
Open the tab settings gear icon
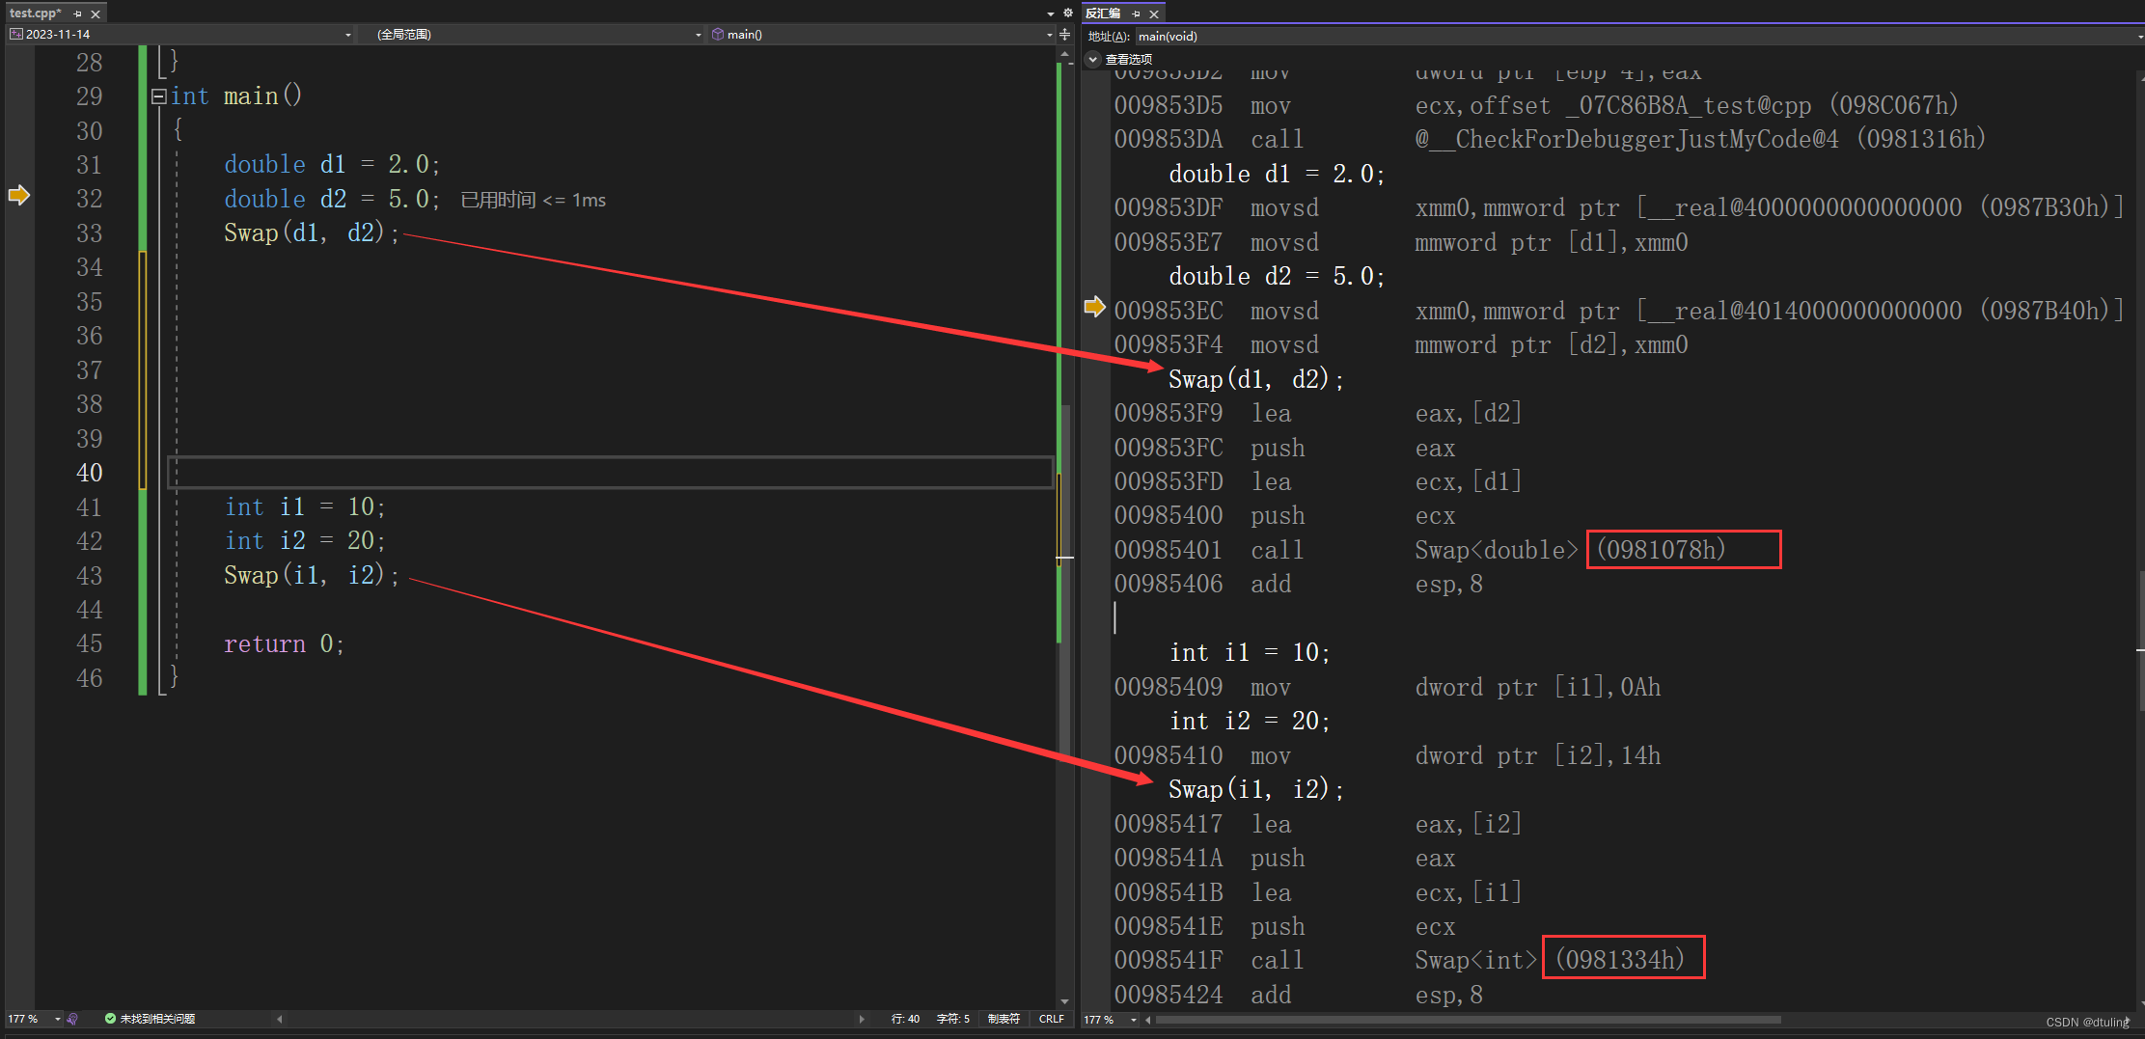pos(1068,13)
